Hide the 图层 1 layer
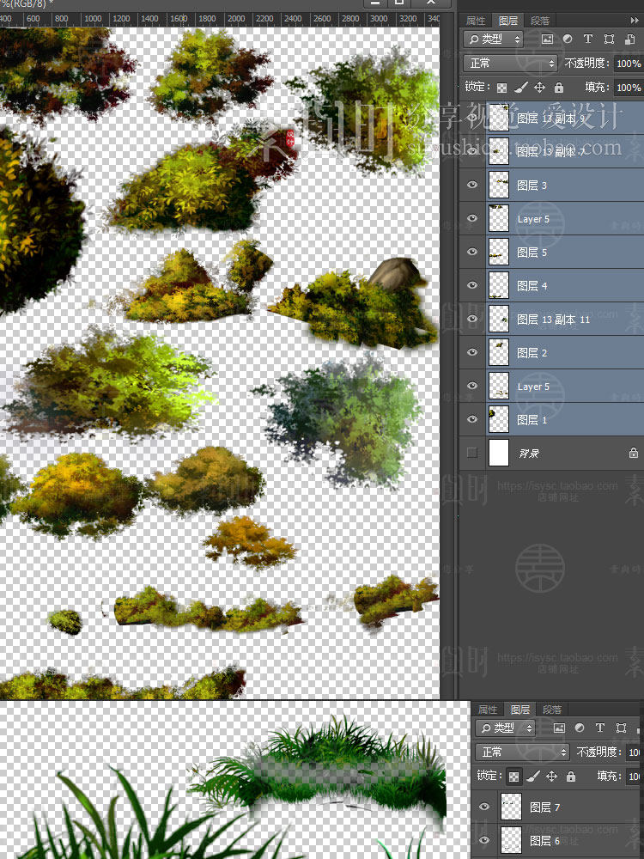 pos(472,419)
